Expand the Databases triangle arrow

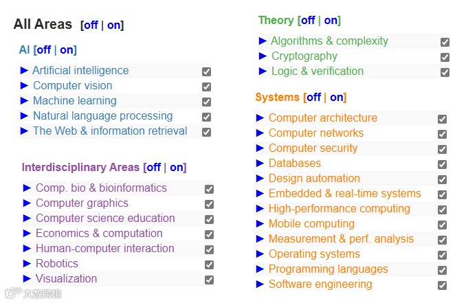260,164
